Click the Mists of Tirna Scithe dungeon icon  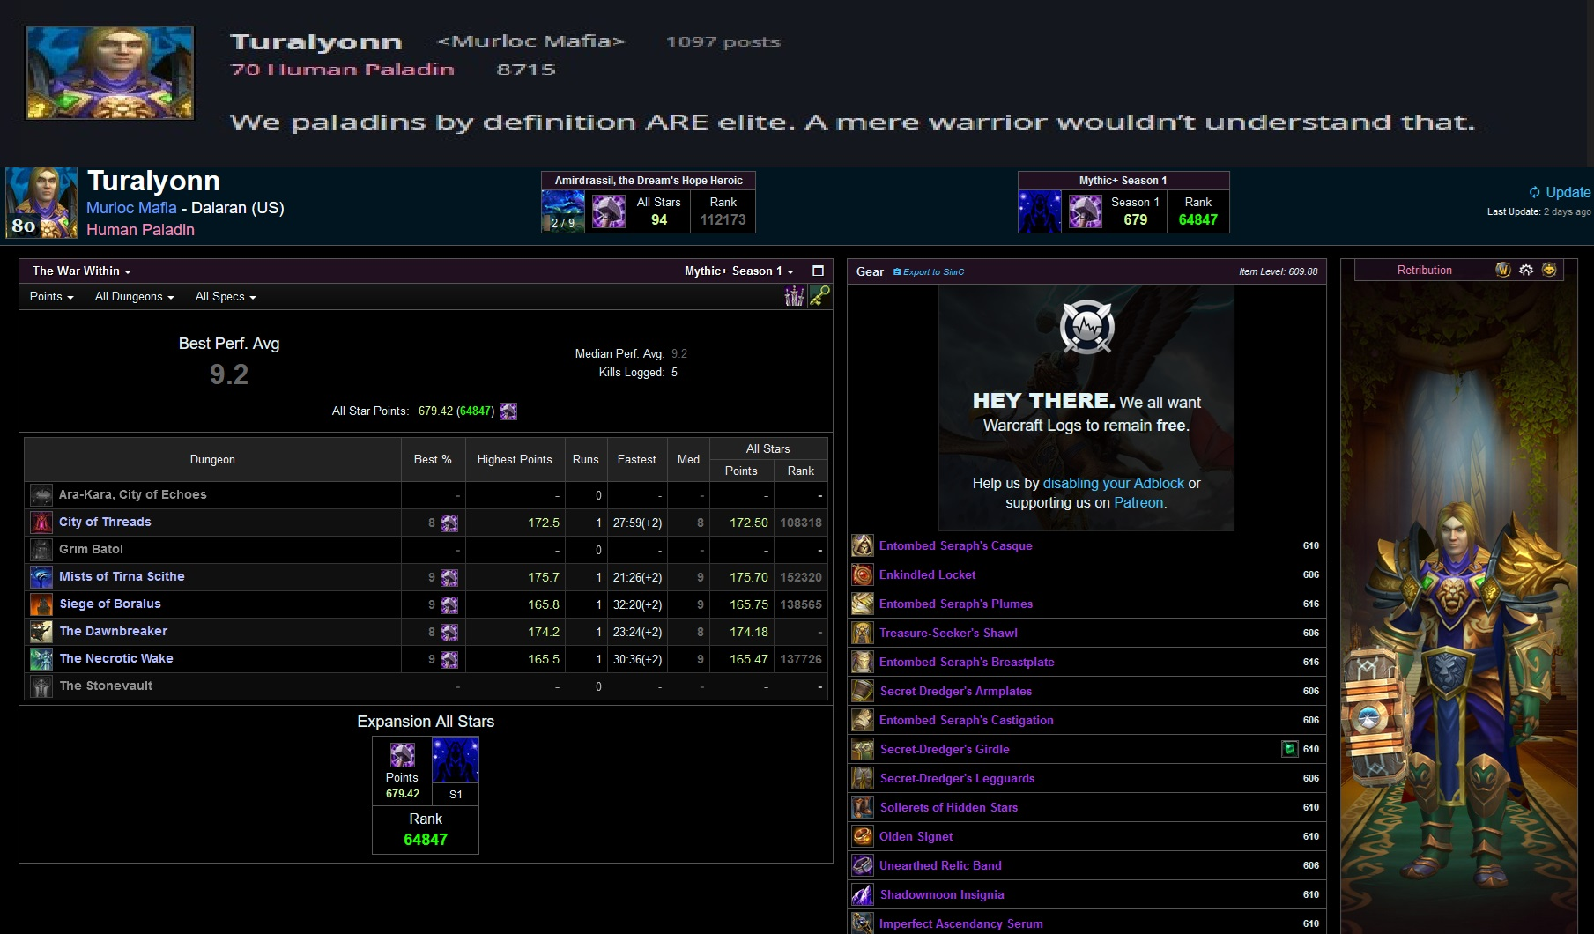[41, 577]
